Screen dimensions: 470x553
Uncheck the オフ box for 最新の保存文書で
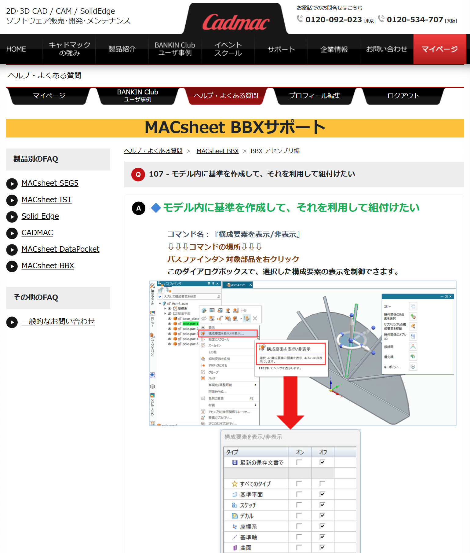322,462
